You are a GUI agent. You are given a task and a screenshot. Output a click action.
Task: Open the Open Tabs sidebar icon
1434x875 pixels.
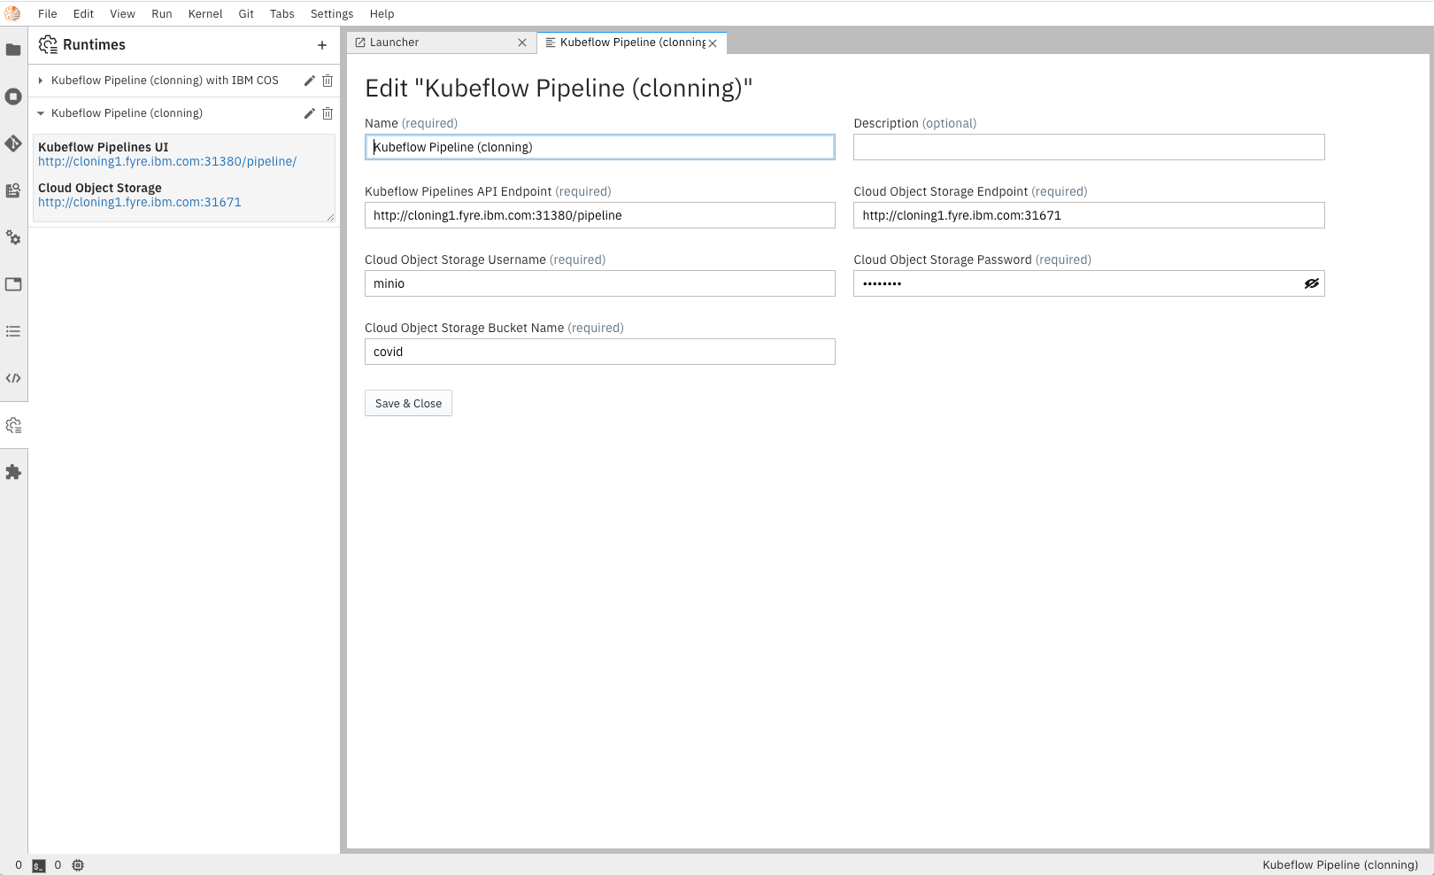pos(13,284)
